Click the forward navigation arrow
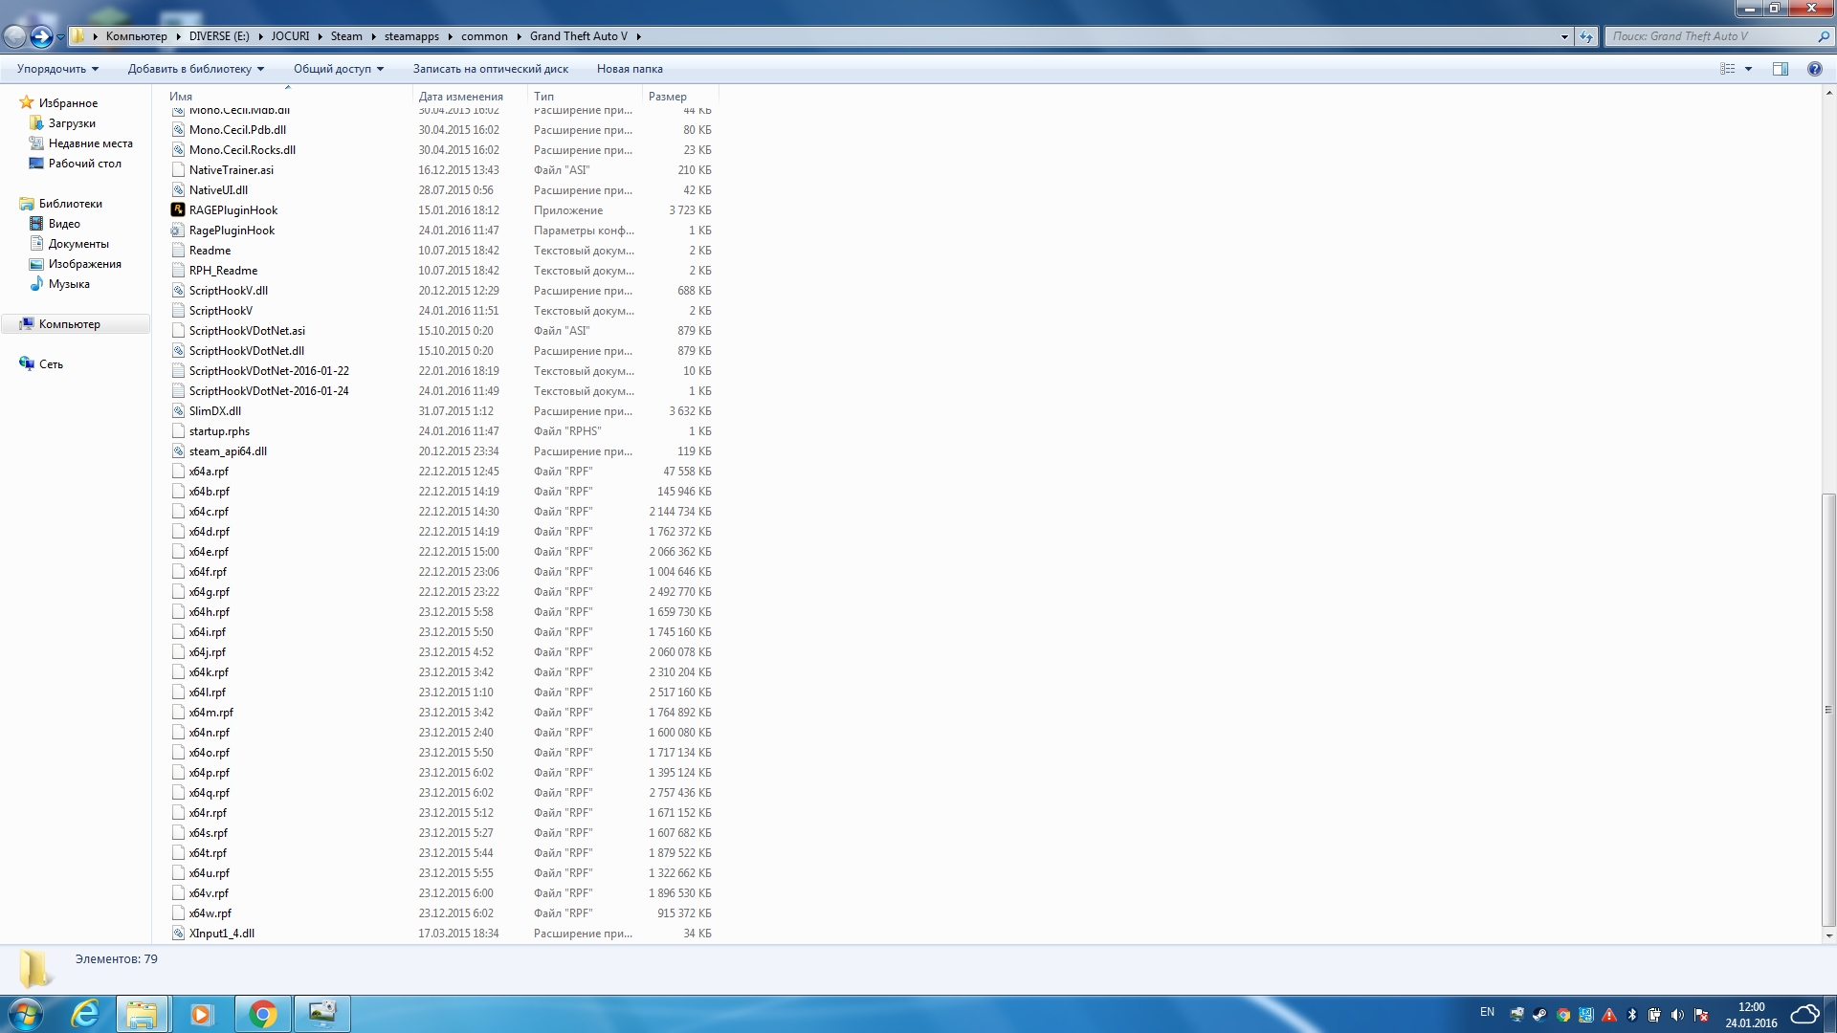The height and width of the screenshot is (1033, 1837). 41,36
